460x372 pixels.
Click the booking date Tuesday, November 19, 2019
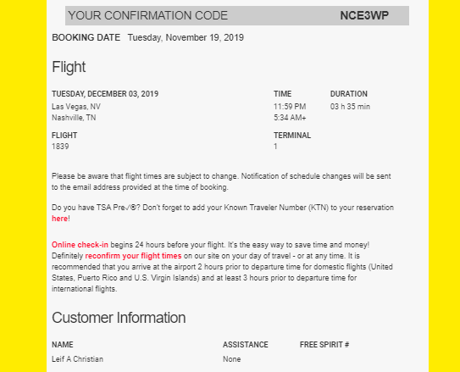(x=186, y=37)
